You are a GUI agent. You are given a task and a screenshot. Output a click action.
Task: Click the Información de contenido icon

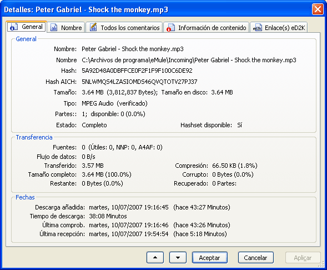click(170, 28)
